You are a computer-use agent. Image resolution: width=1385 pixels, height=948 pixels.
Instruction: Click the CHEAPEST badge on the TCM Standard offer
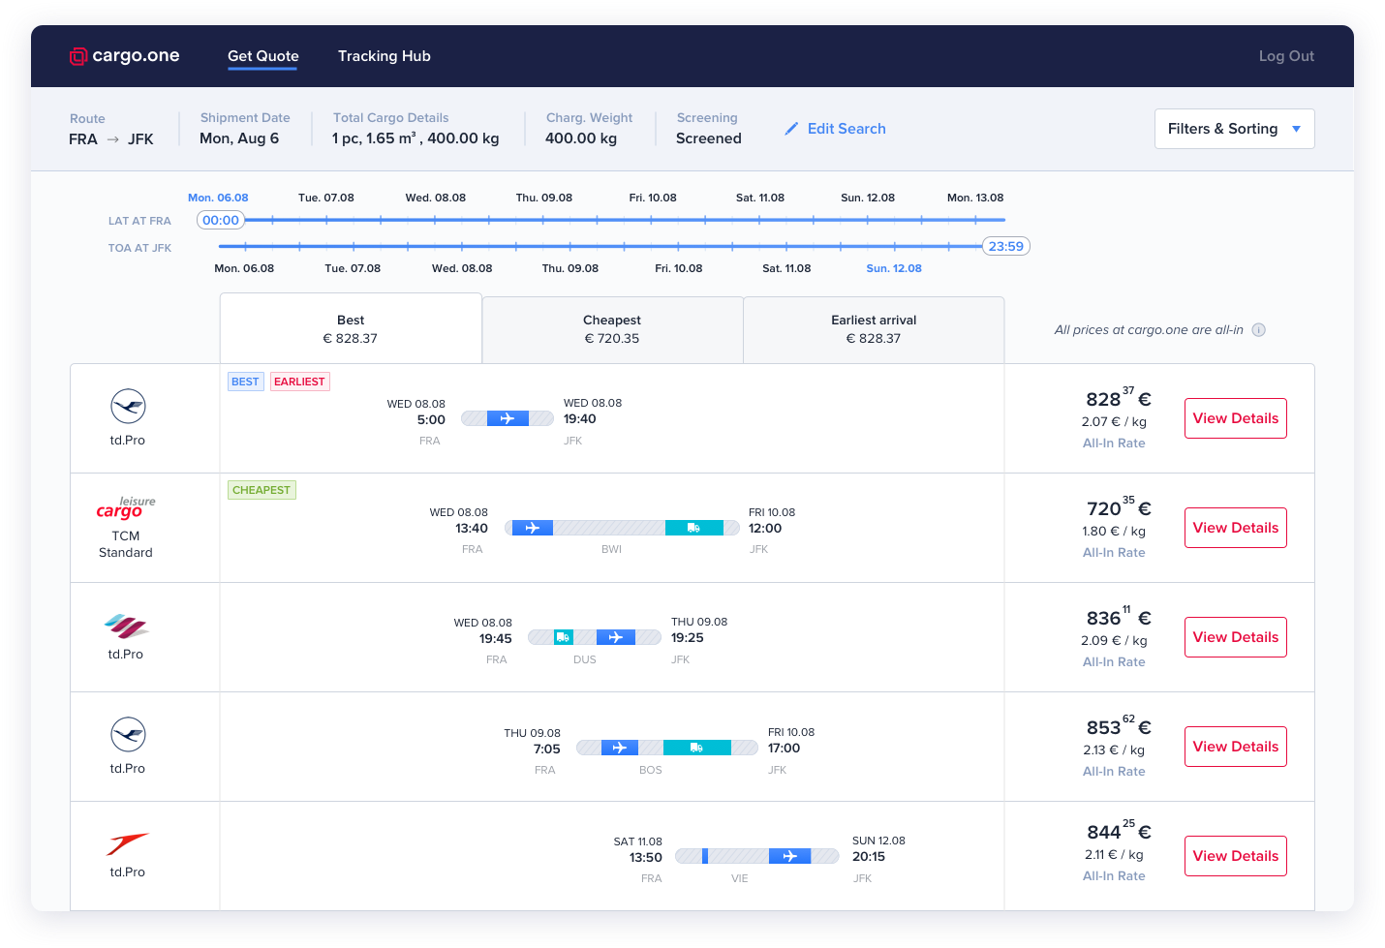262,489
